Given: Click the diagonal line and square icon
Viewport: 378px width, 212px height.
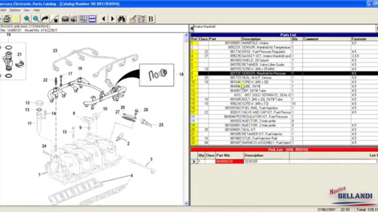Looking at the screenshot, I should coord(54,19).
